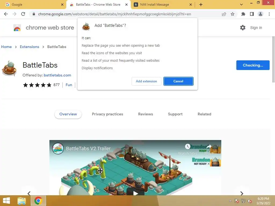275x206 pixels.
Task: Click the Share arrow on video
Action: 209,146
